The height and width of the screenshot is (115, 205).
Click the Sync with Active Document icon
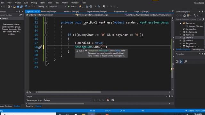(201, 16)
